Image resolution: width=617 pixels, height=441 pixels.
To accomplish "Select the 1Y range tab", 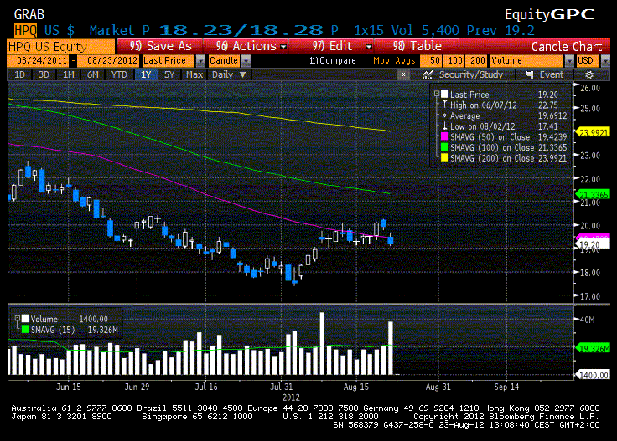I will point(146,74).
